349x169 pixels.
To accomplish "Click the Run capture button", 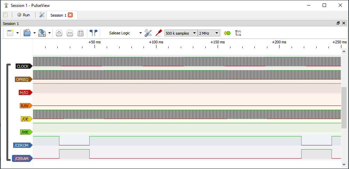I will click(x=23, y=15).
